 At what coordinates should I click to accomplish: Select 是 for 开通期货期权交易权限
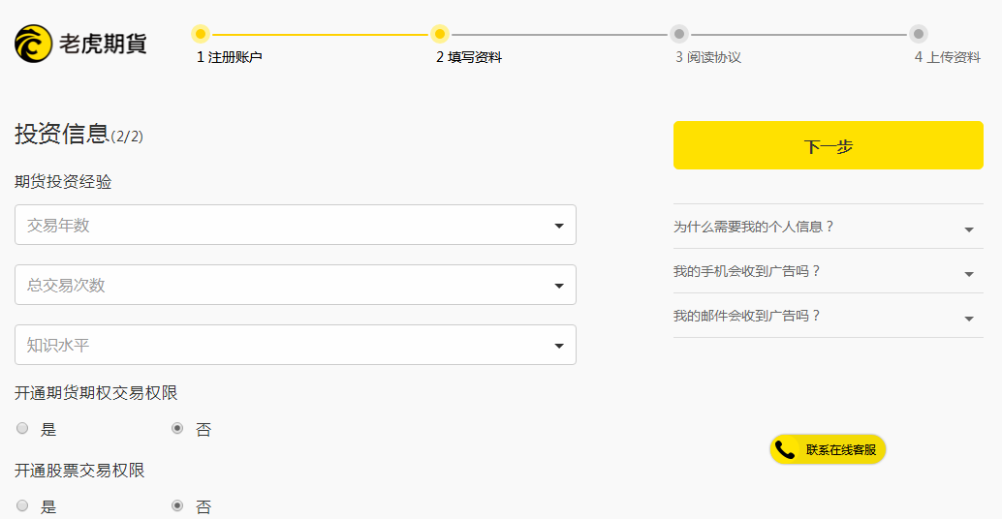(22, 428)
